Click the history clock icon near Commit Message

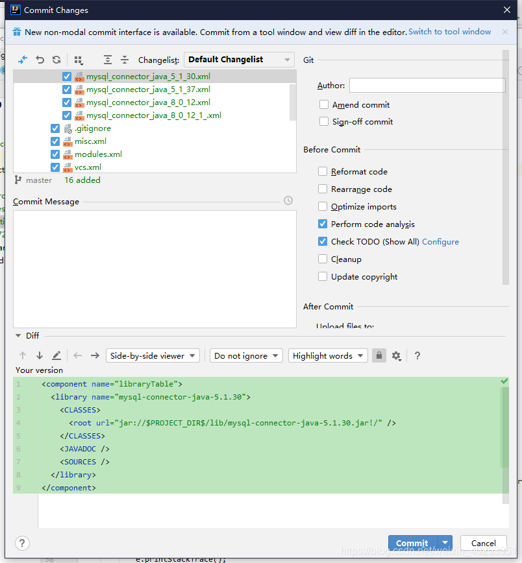[x=288, y=200]
